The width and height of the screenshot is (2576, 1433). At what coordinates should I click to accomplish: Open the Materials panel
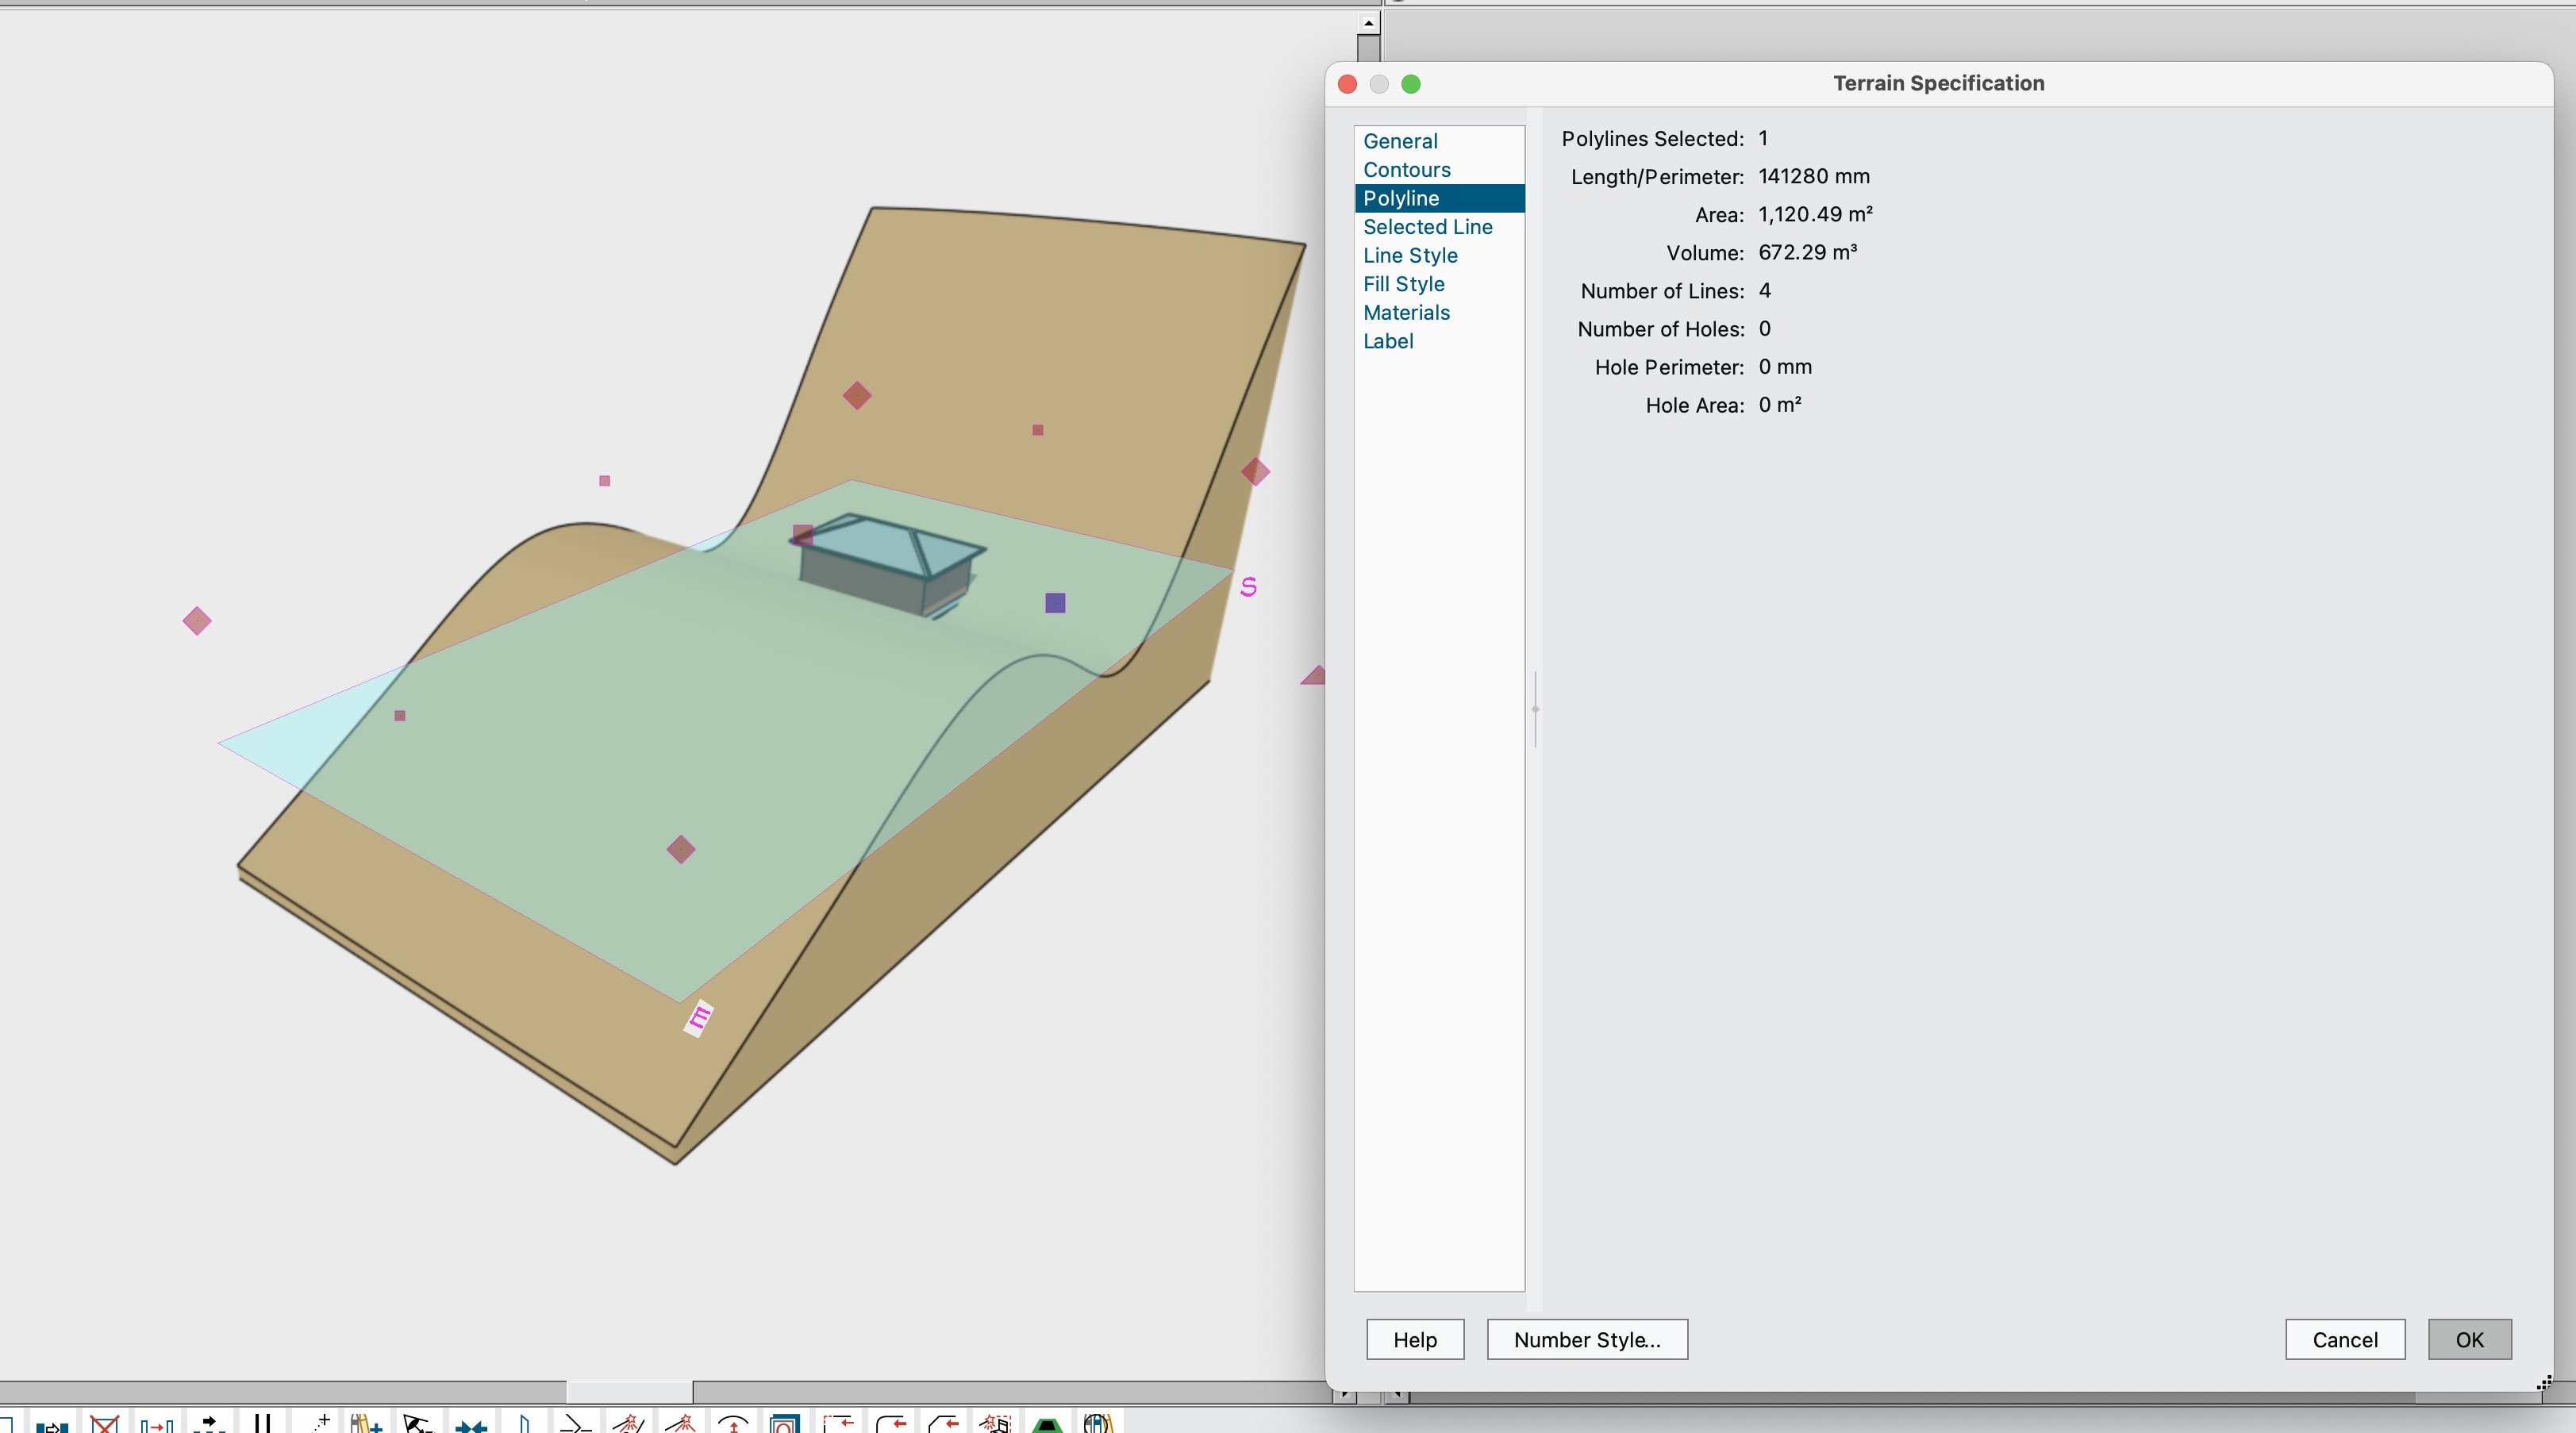click(x=1406, y=313)
